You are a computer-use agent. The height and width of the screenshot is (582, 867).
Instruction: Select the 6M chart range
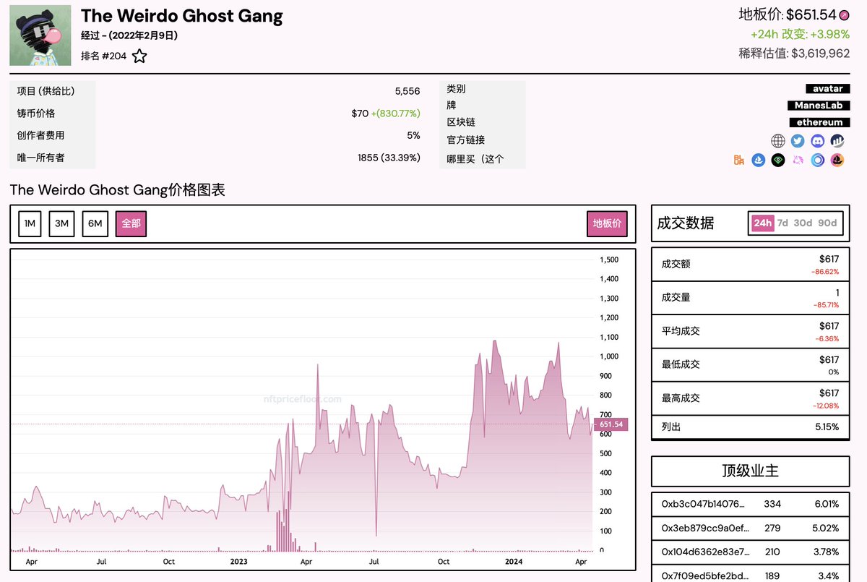click(95, 223)
